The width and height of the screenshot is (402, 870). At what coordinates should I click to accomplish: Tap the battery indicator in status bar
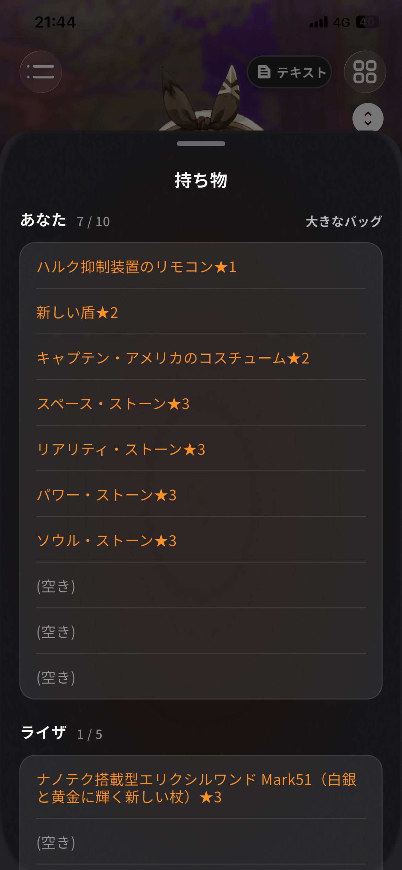click(368, 22)
